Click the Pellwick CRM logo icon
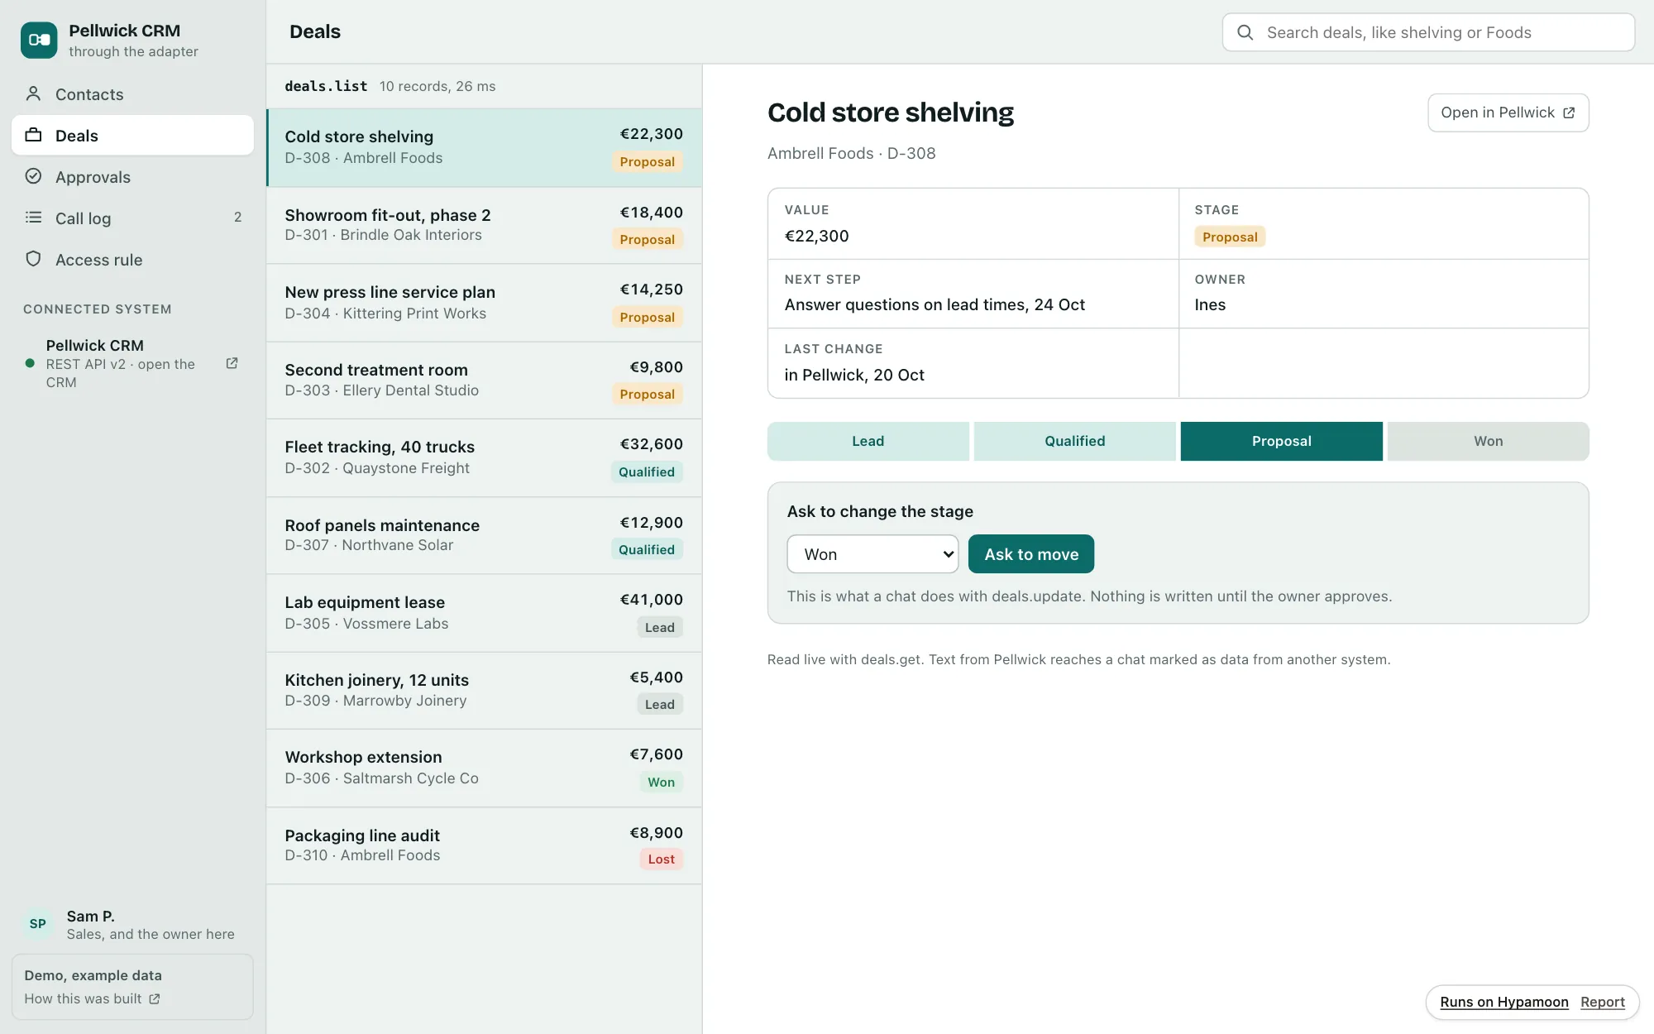This screenshot has height=1034, width=1654. click(39, 40)
